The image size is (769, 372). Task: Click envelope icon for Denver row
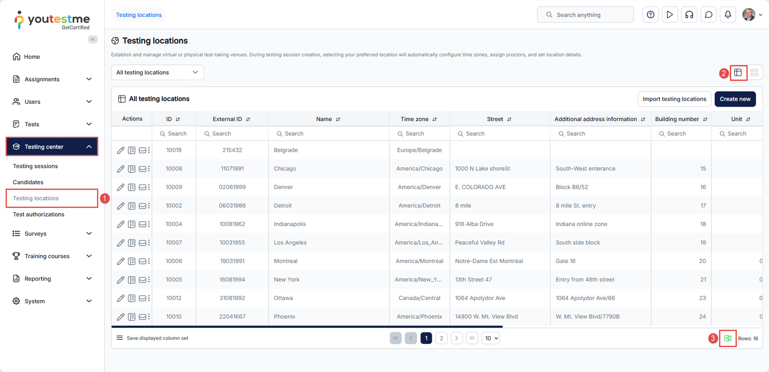tap(143, 187)
